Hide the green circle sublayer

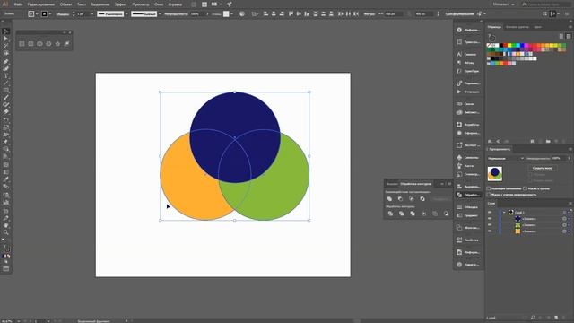click(490, 225)
